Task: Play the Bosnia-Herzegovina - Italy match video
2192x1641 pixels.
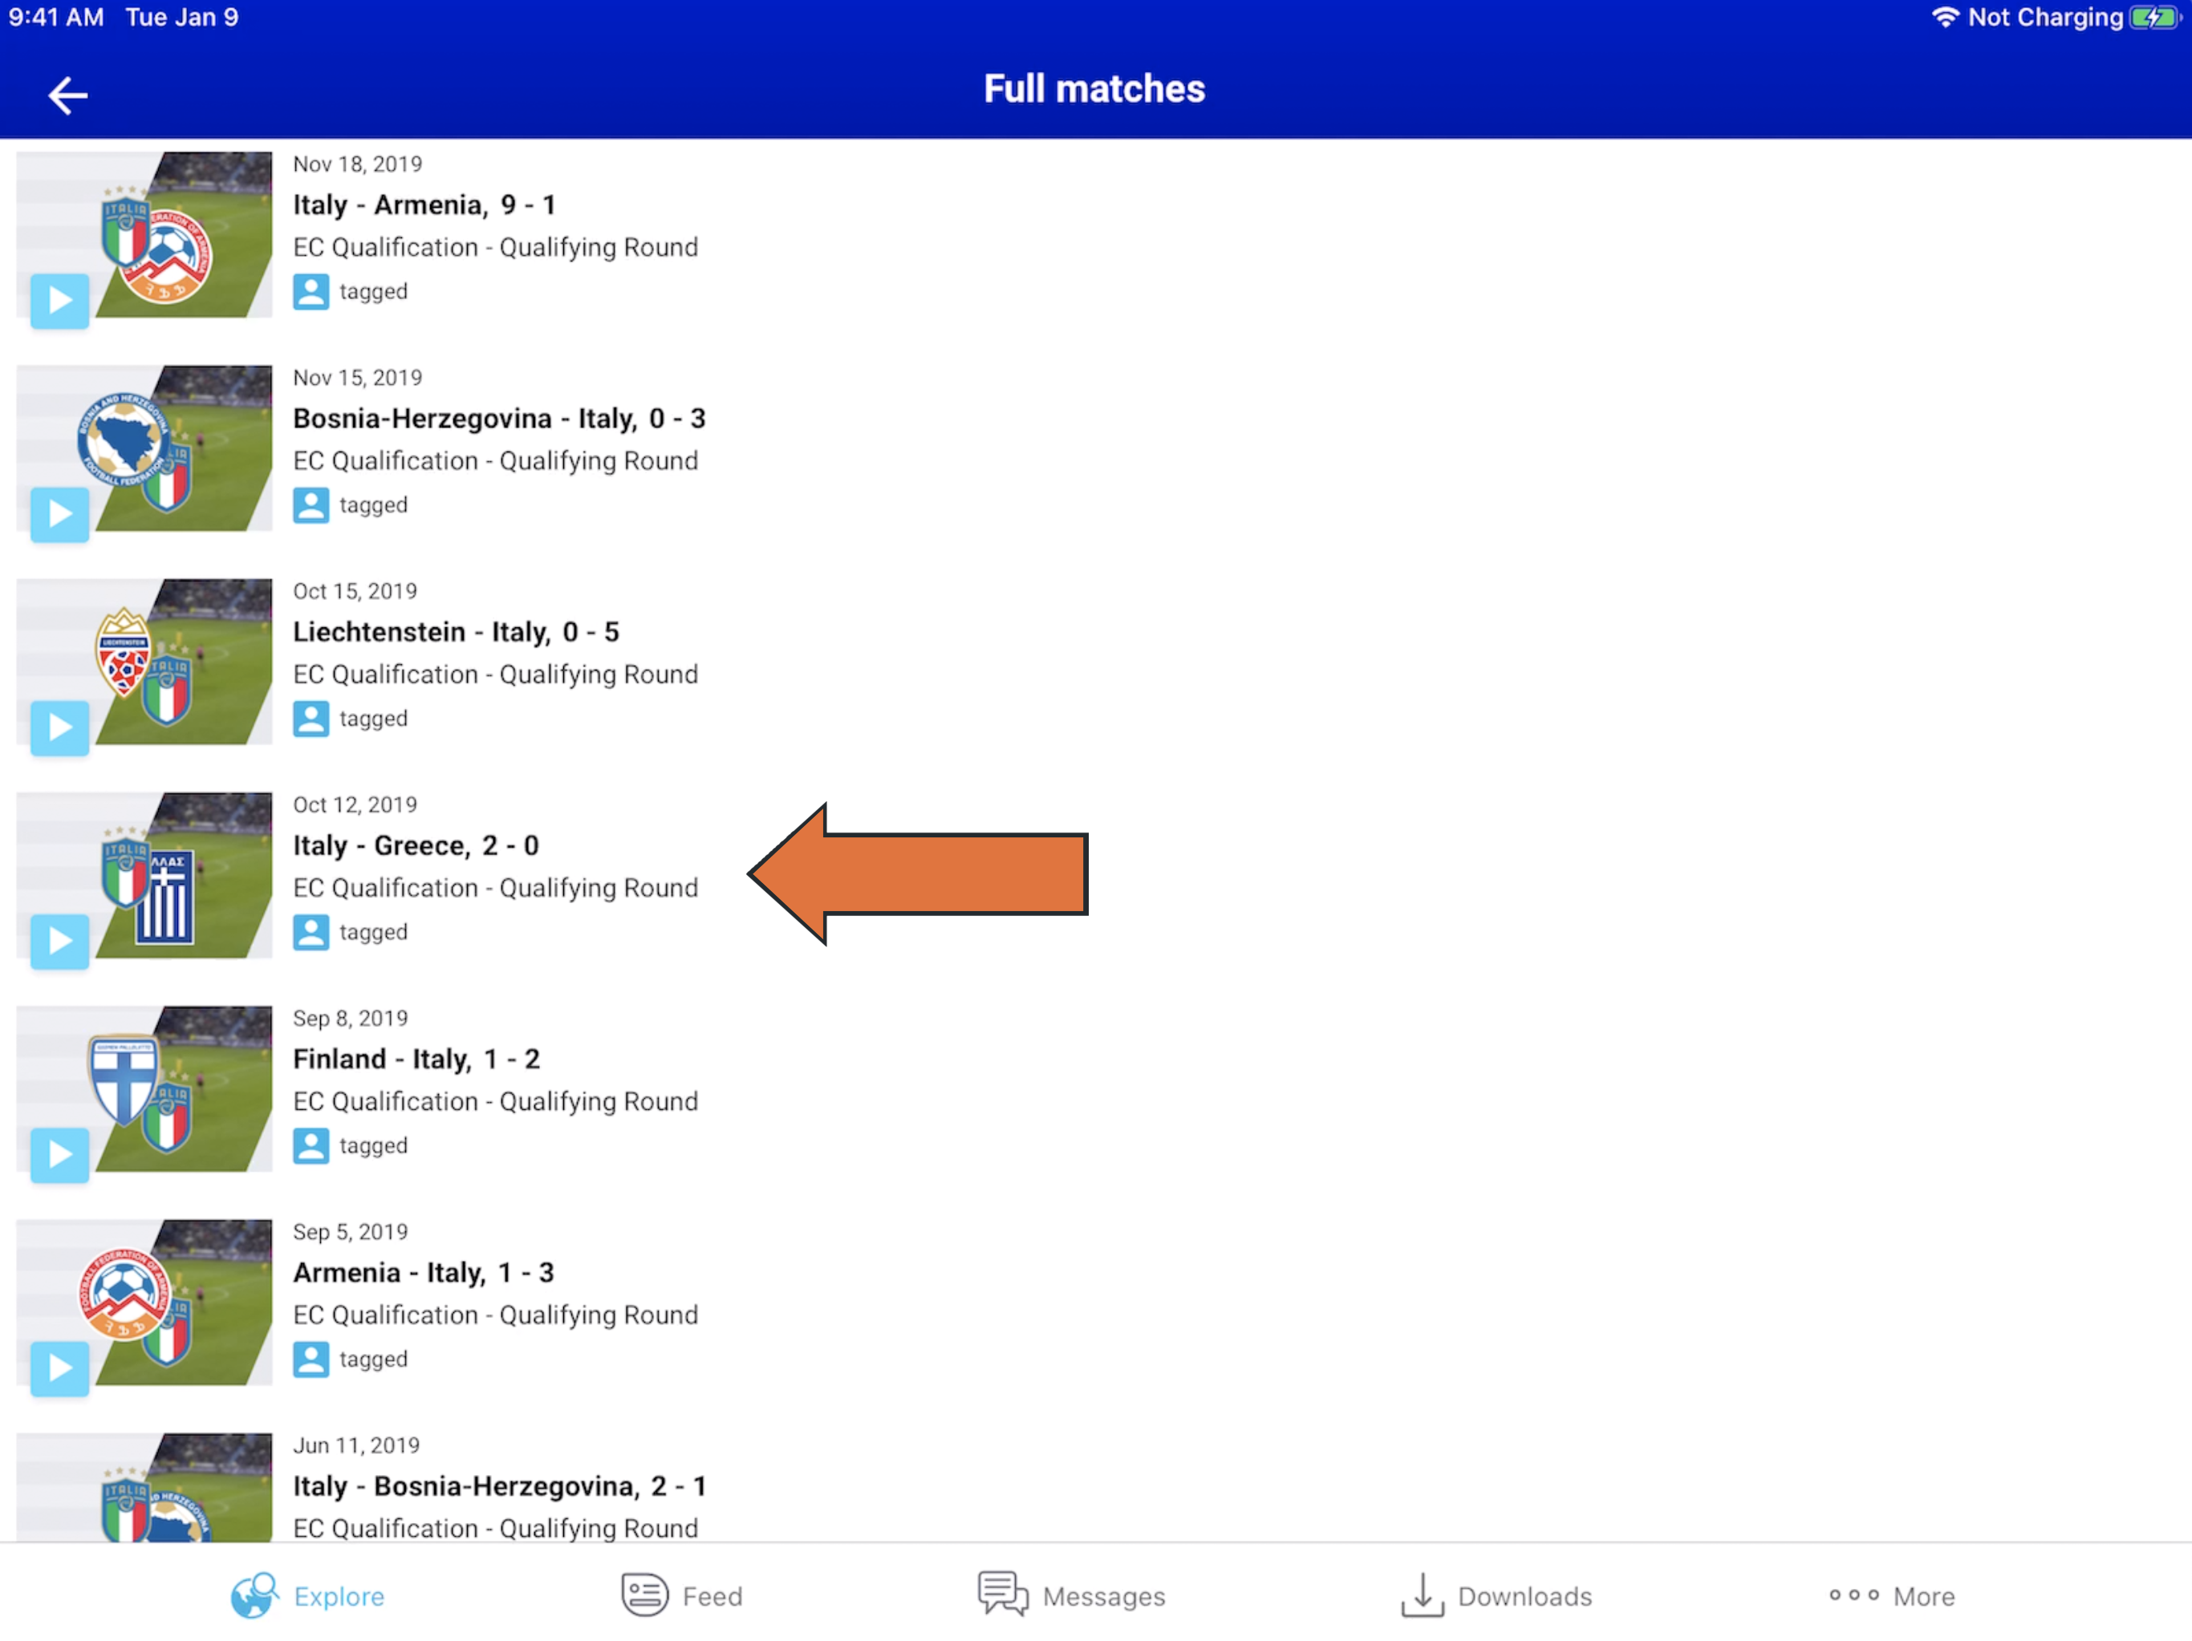Action: coord(59,514)
